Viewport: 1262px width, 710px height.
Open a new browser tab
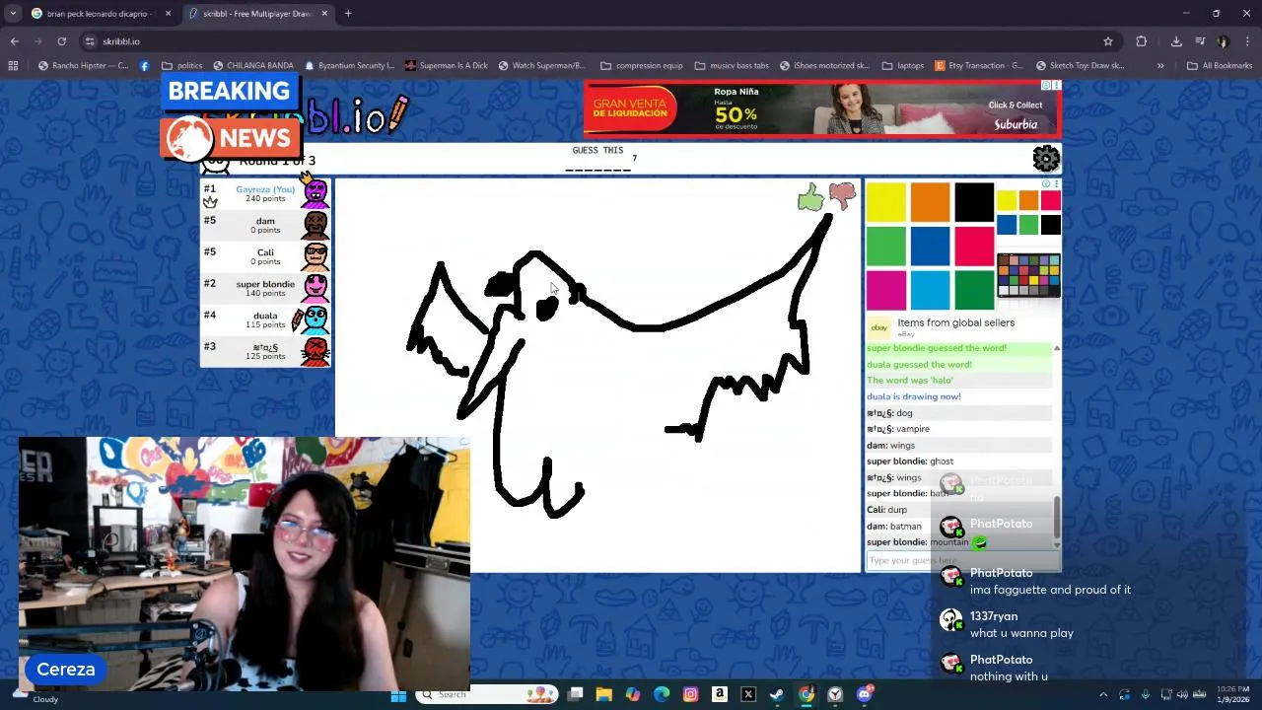coord(348,14)
